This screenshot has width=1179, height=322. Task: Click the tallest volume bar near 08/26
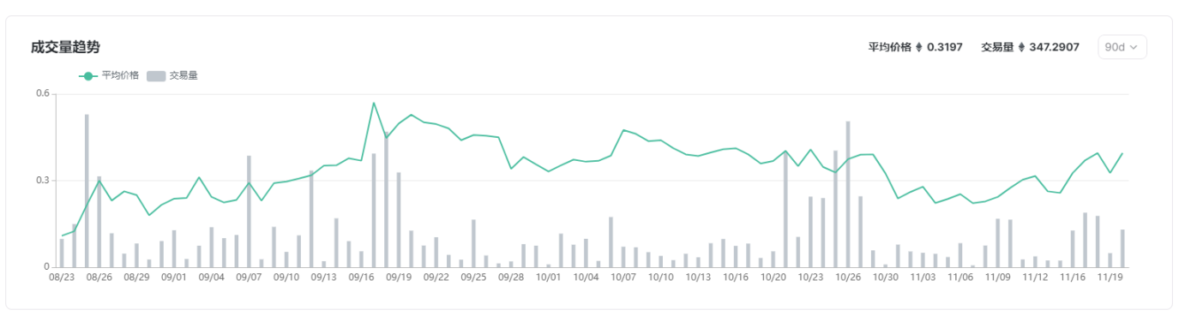(x=87, y=191)
